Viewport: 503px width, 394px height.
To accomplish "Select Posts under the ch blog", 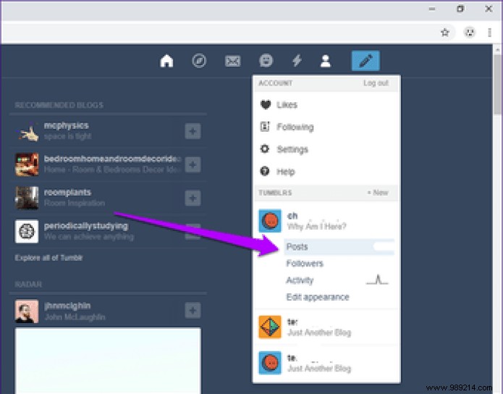I will pyautogui.click(x=339, y=246).
